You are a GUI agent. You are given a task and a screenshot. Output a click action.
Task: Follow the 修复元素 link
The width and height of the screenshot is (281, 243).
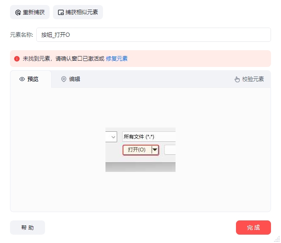click(117, 59)
